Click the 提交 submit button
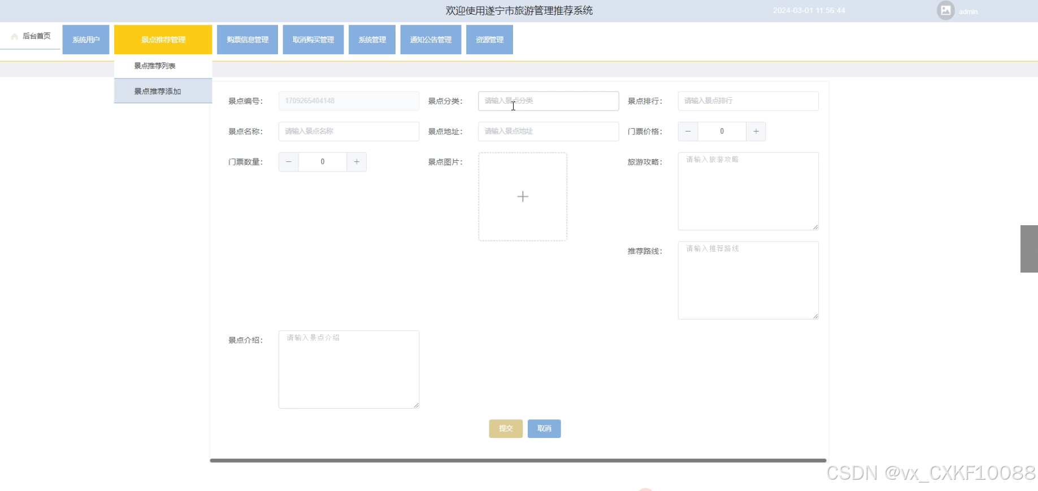 pos(506,428)
